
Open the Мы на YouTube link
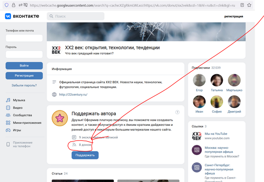coord(216,134)
